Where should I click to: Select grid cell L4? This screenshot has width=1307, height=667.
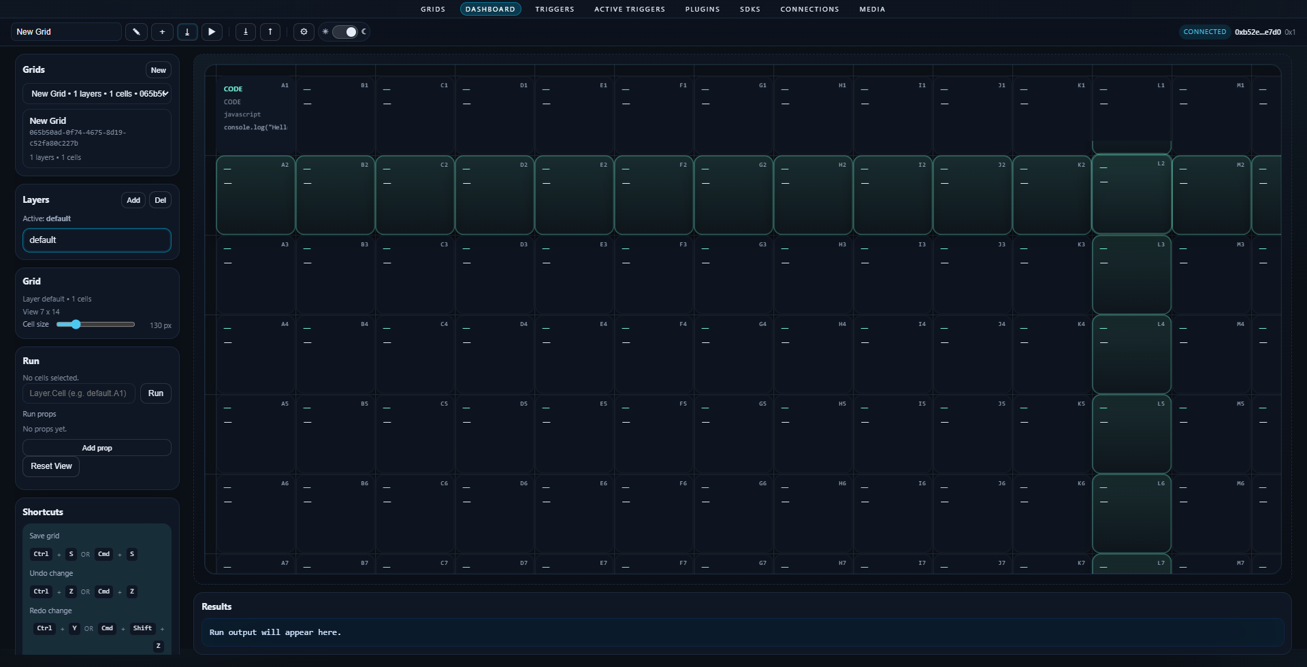click(1131, 355)
